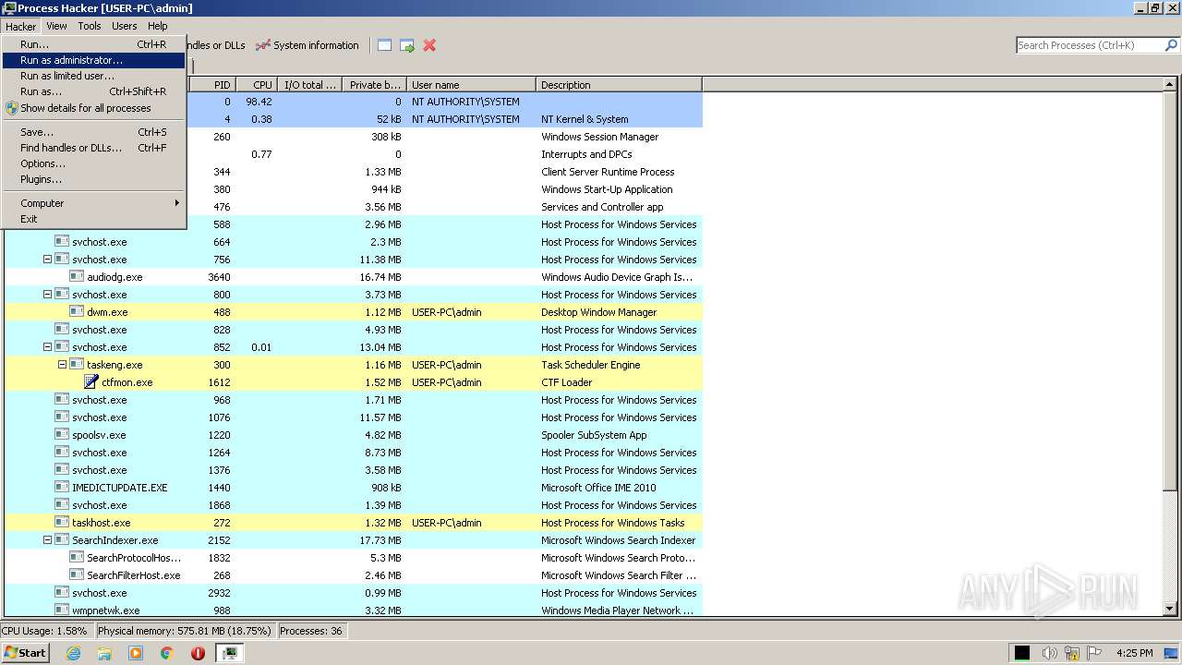Click the taskeng.exe process icon

click(x=77, y=364)
